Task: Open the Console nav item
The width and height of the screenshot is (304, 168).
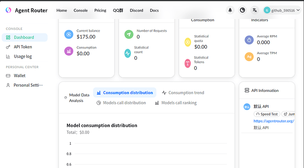Action: pyautogui.click(x=81, y=11)
